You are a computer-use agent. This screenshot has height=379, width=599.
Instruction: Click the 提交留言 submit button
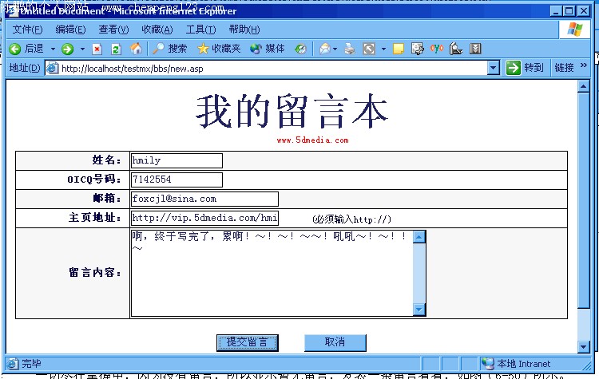tap(247, 342)
